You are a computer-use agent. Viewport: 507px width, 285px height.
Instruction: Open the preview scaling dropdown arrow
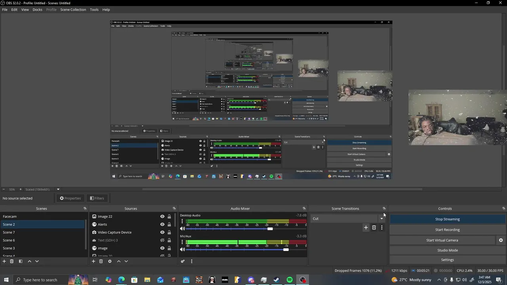(x=58, y=190)
